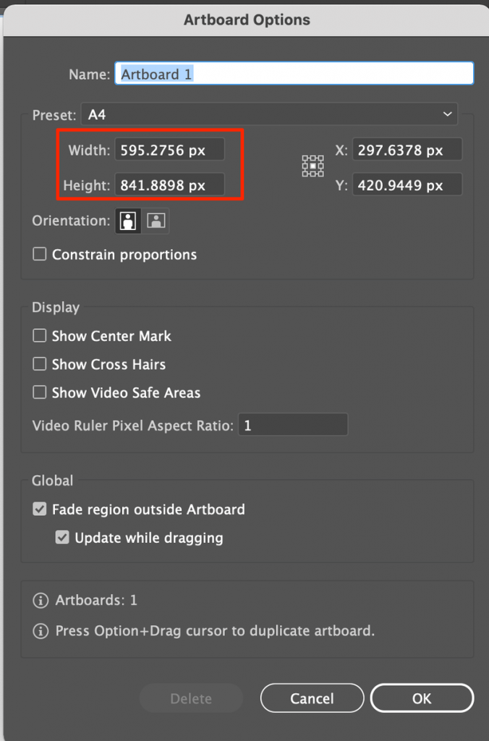Open the Preset A4 dropdown
The height and width of the screenshot is (741, 489).
coord(269,114)
